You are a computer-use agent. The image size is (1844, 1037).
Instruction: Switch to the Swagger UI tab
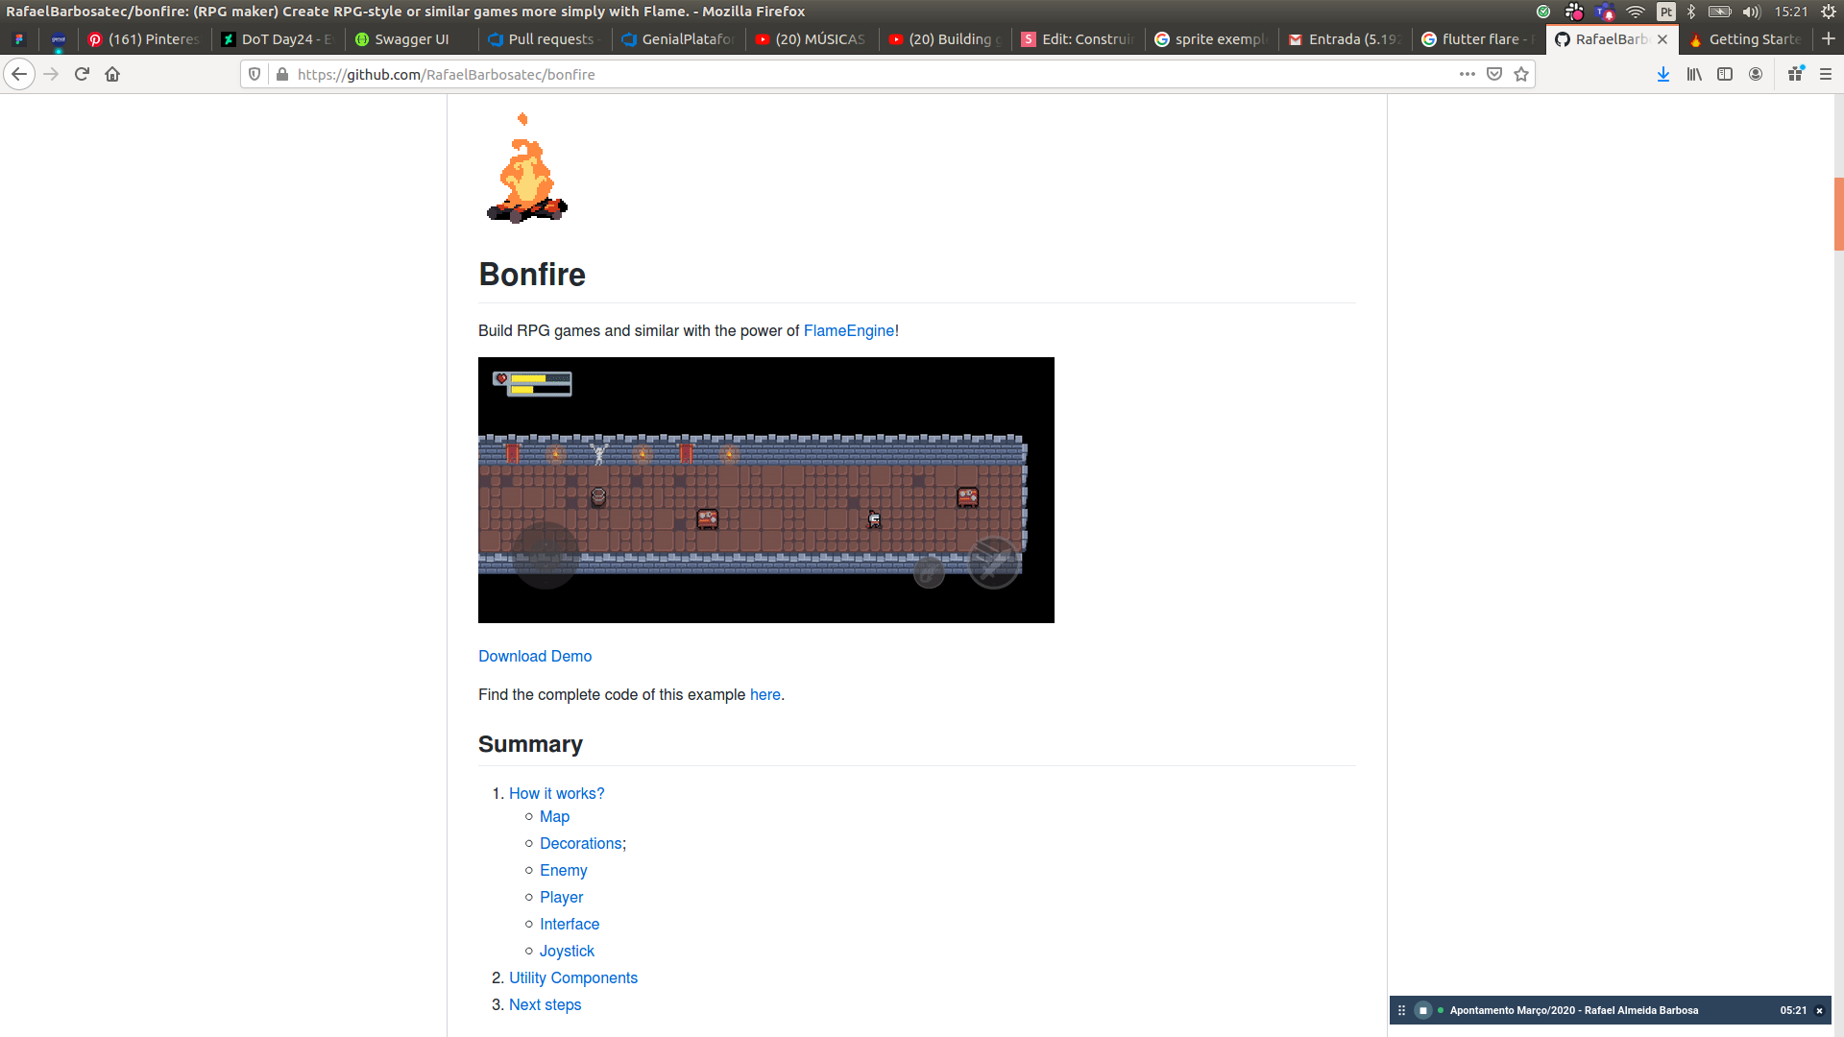[x=411, y=39]
